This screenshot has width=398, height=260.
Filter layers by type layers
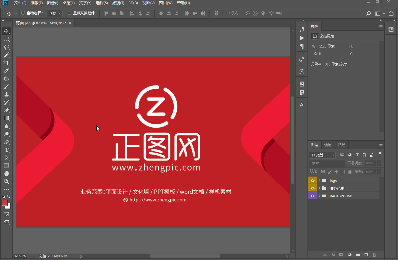tap(357, 155)
